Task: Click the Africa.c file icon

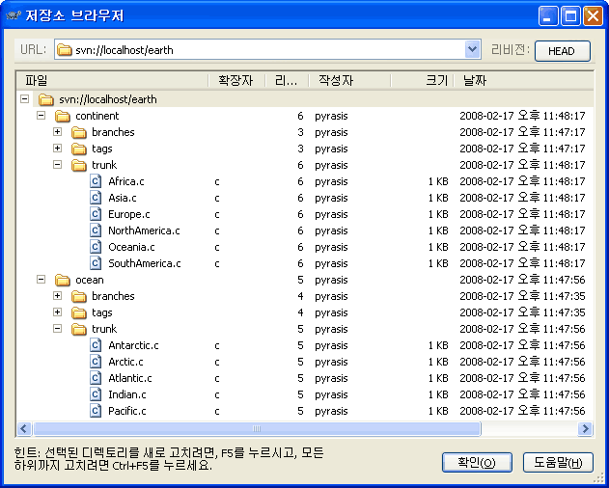Action: 97,181
